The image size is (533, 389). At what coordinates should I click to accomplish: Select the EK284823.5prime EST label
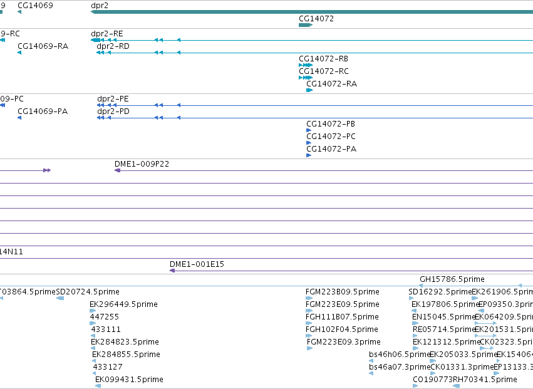click(x=125, y=342)
